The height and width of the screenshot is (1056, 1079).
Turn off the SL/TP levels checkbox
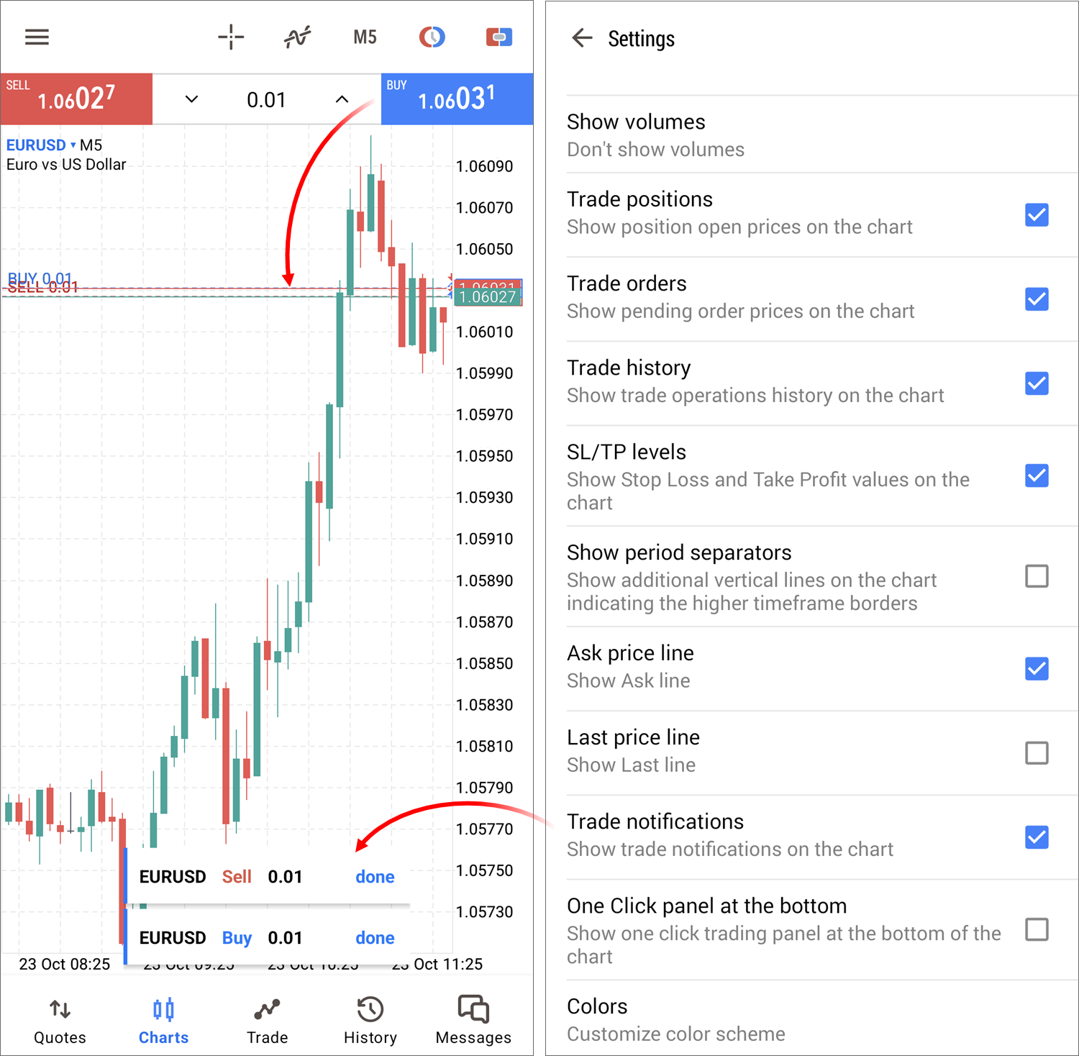tap(1037, 475)
